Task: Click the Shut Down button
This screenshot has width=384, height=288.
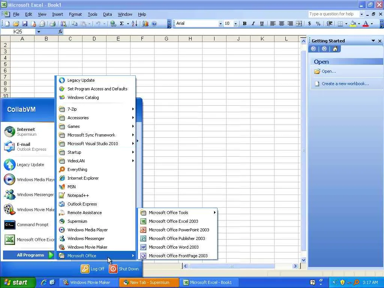Action: [x=124, y=268]
